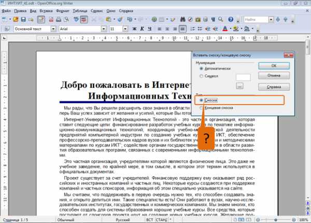The width and height of the screenshot is (311, 223).
Task: Align paragraph text left
Action: [x=160, y=29]
